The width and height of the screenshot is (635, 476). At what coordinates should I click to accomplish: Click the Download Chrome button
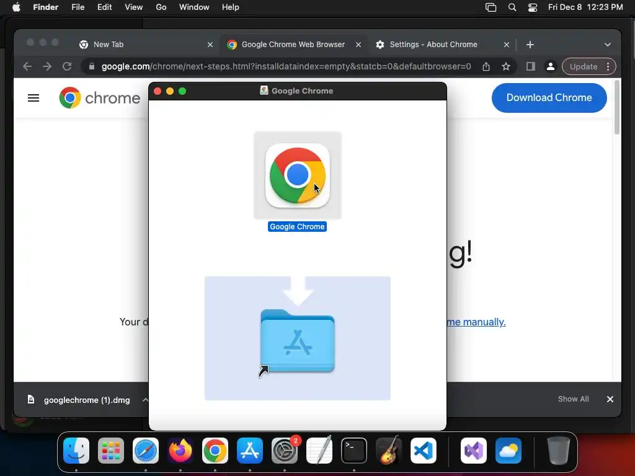tap(549, 97)
